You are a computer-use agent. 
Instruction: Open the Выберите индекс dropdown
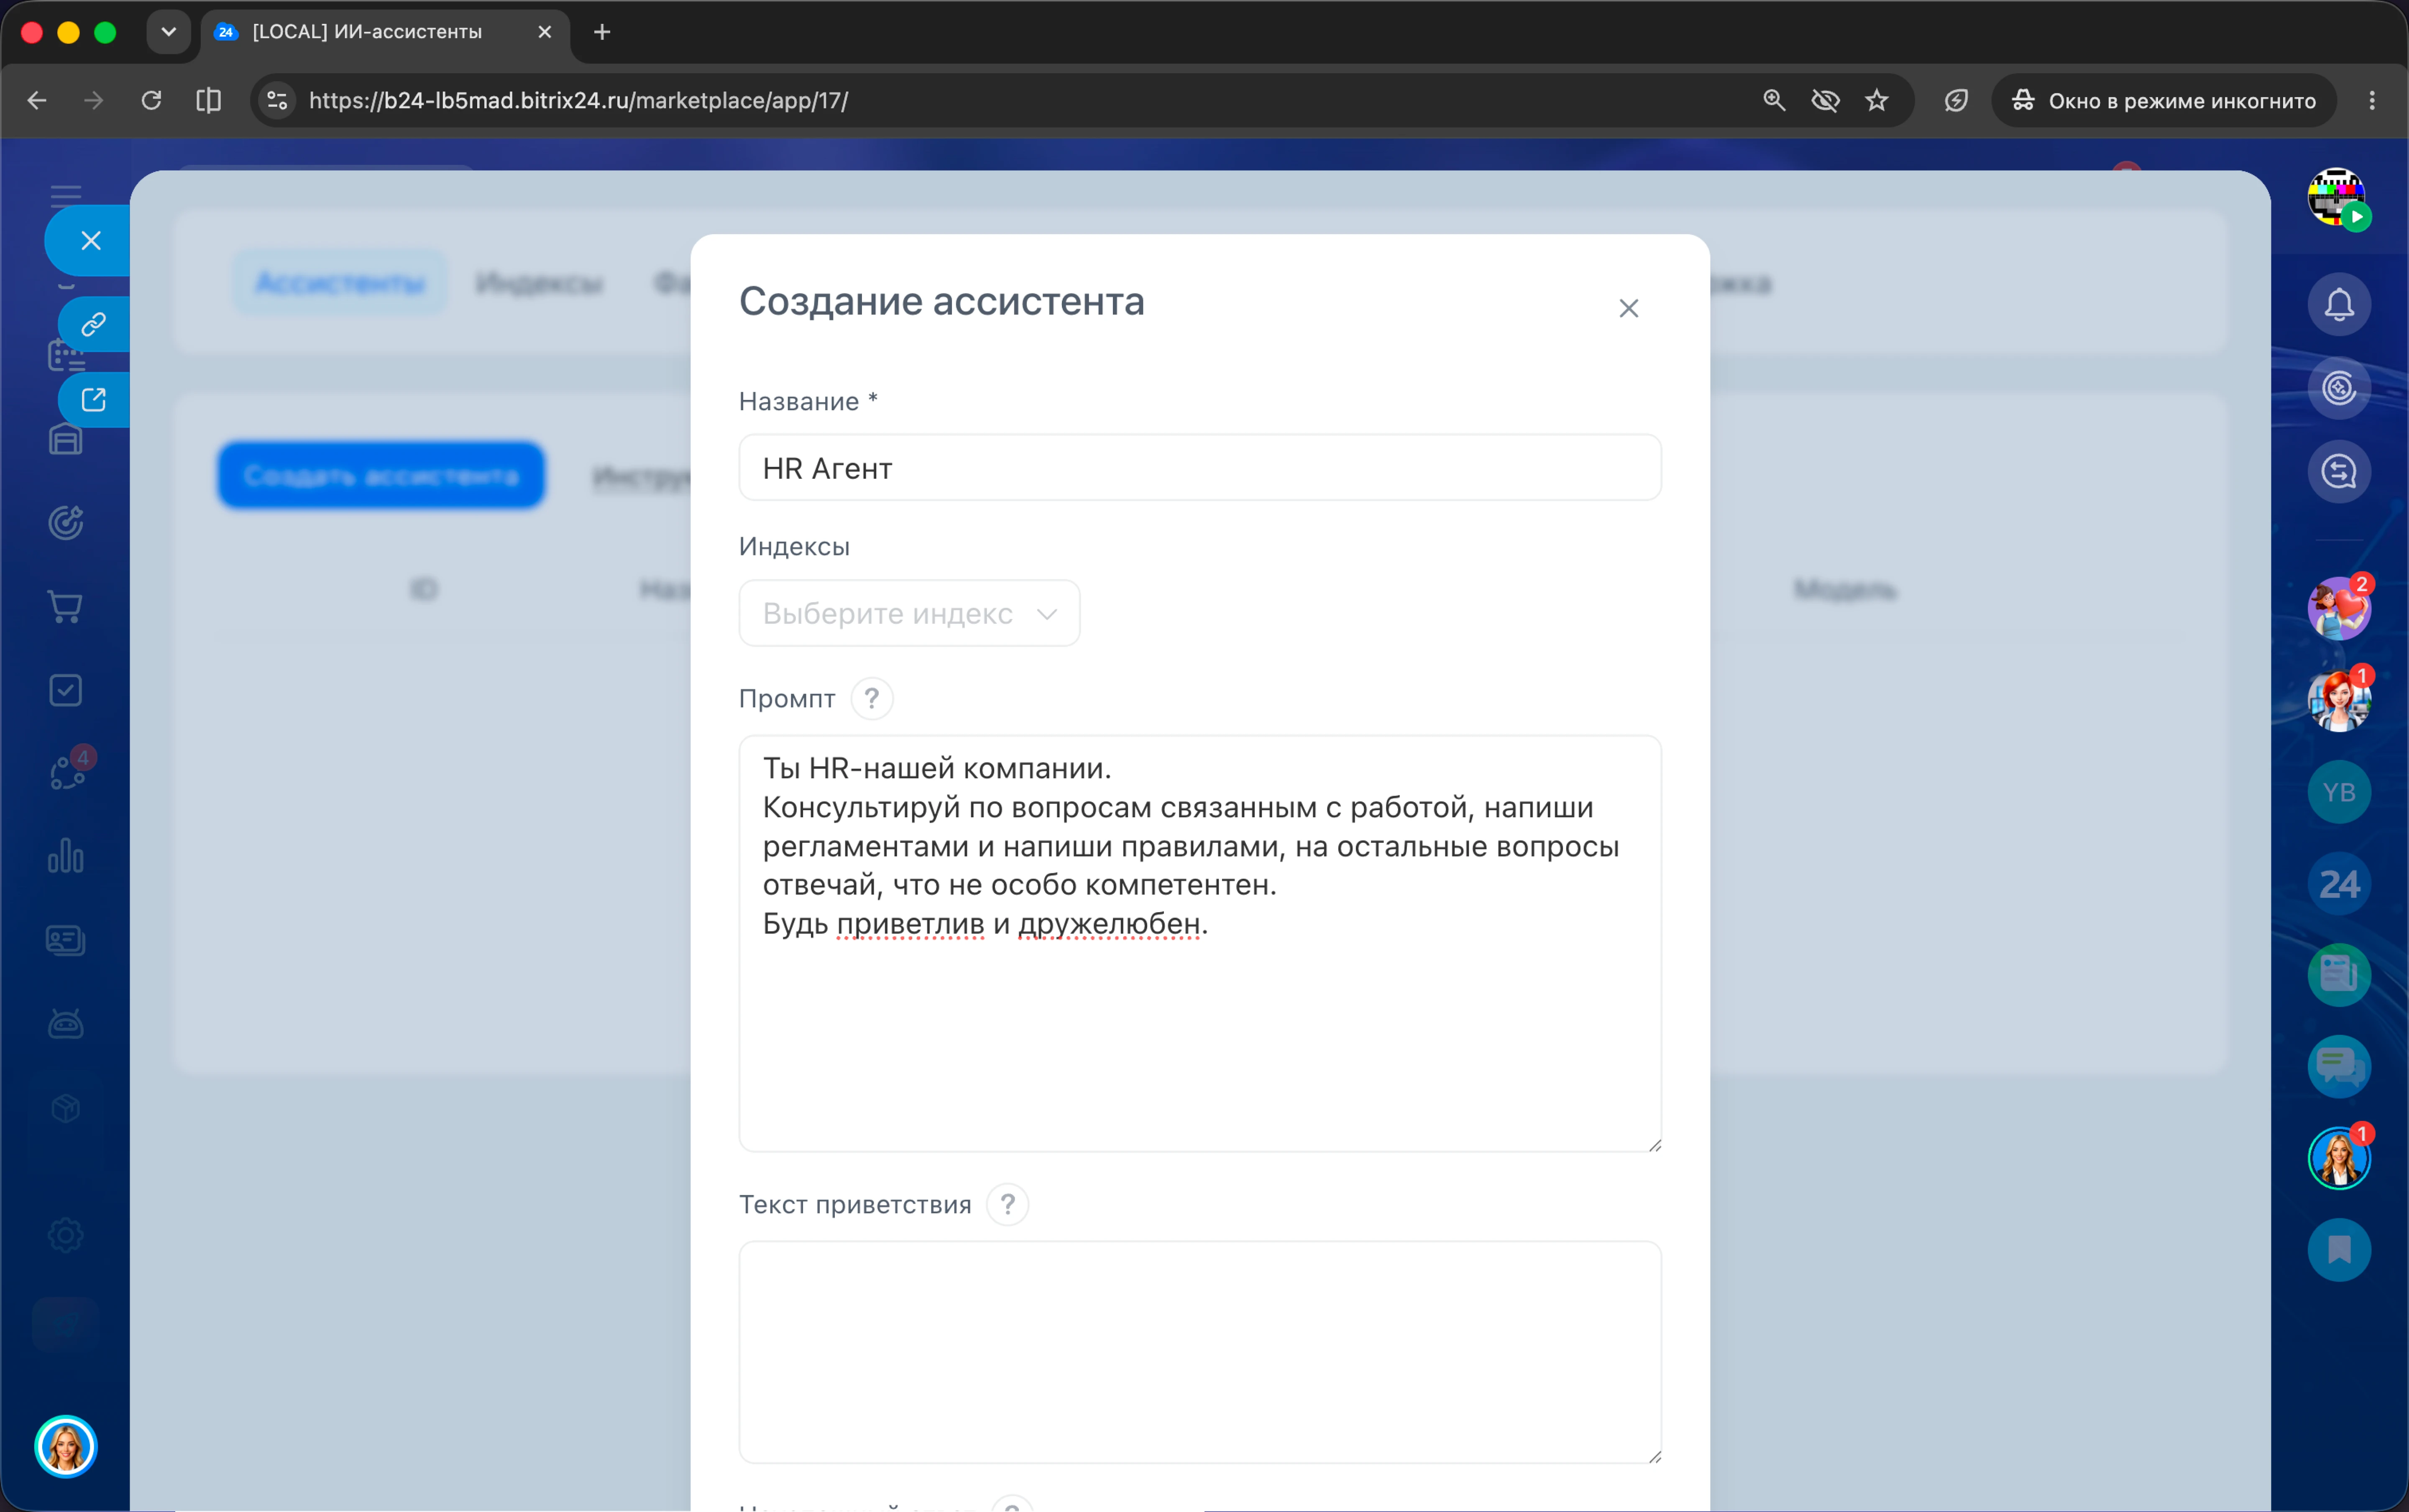coord(908,613)
